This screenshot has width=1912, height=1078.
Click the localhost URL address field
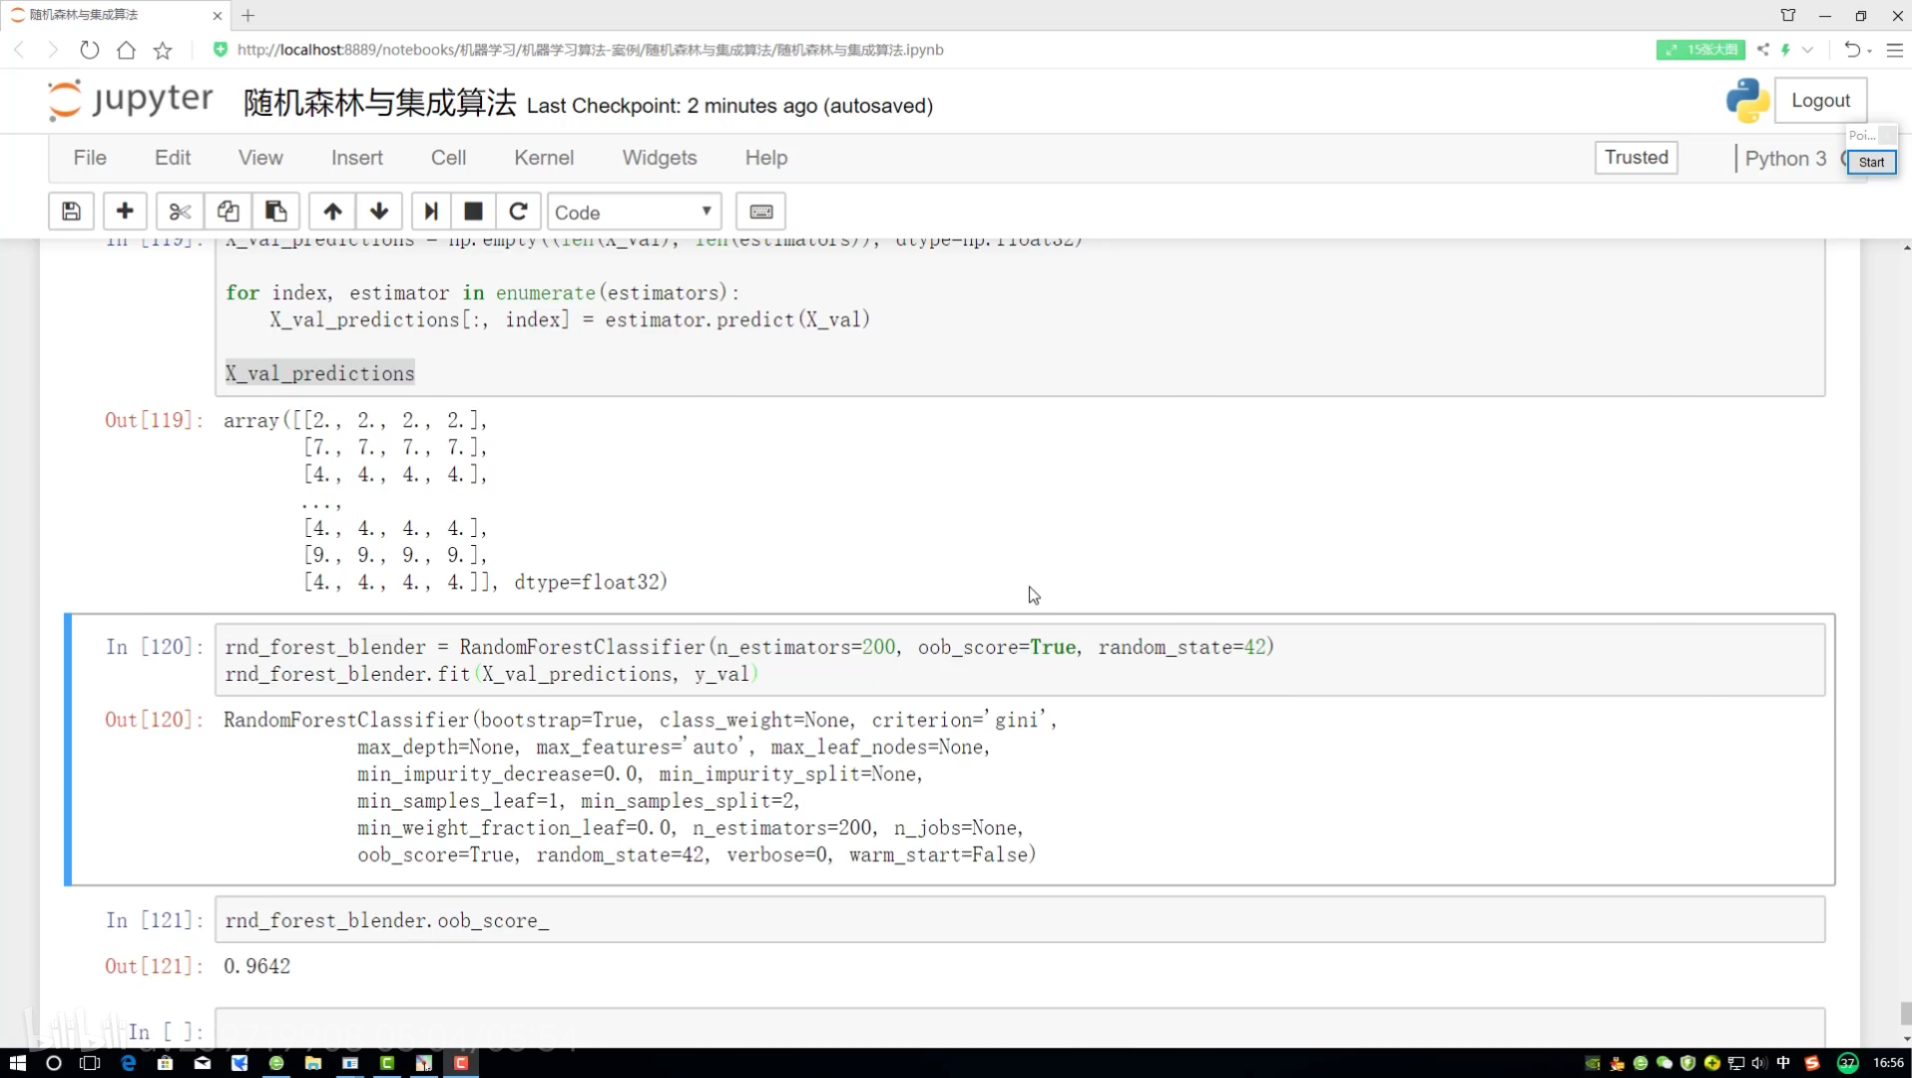[x=590, y=50]
